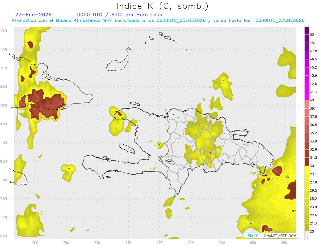Click the '0000 UTC / 8:00 pm Hora Local' text

[120, 15]
